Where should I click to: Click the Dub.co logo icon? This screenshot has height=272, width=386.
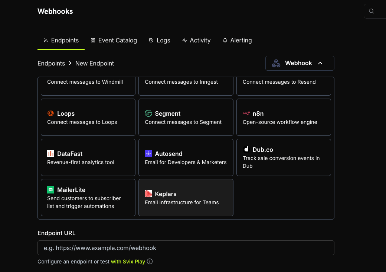click(x=246, y=149)
